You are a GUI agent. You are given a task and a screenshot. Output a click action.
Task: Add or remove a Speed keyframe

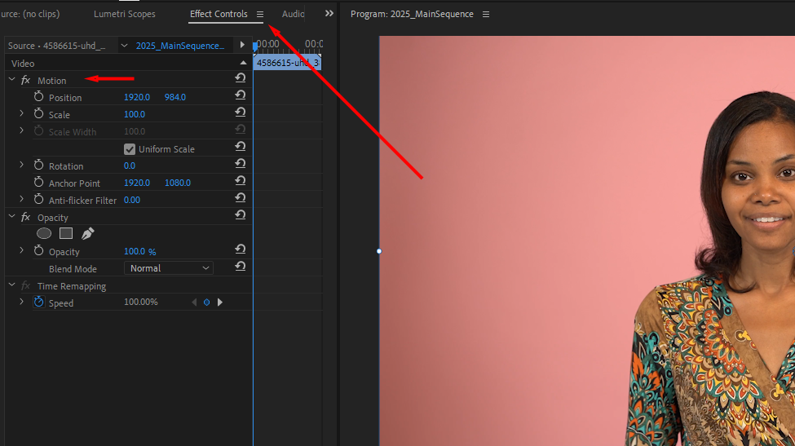pos(207,302)
